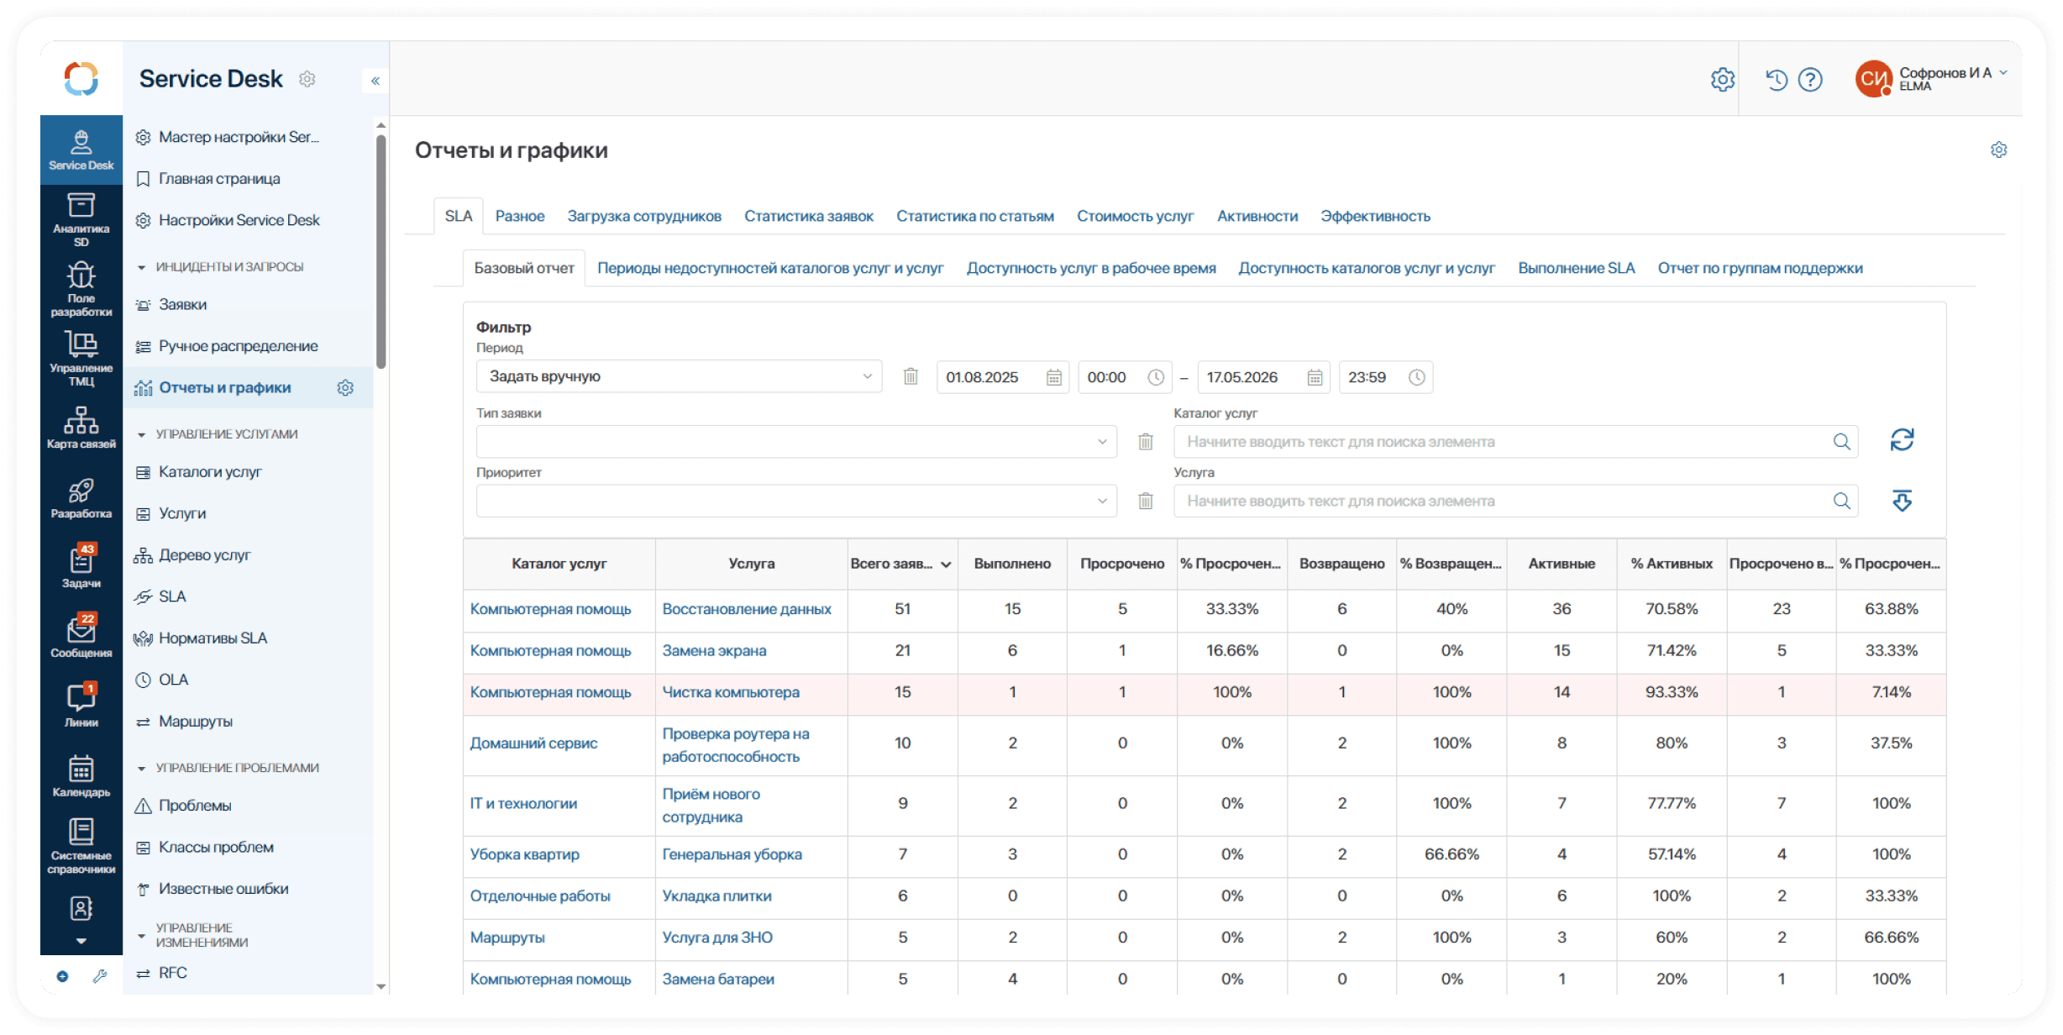Open Восстановление данных service link
The width and height of the screenshot is (2063, 1035).
point(747,609)
